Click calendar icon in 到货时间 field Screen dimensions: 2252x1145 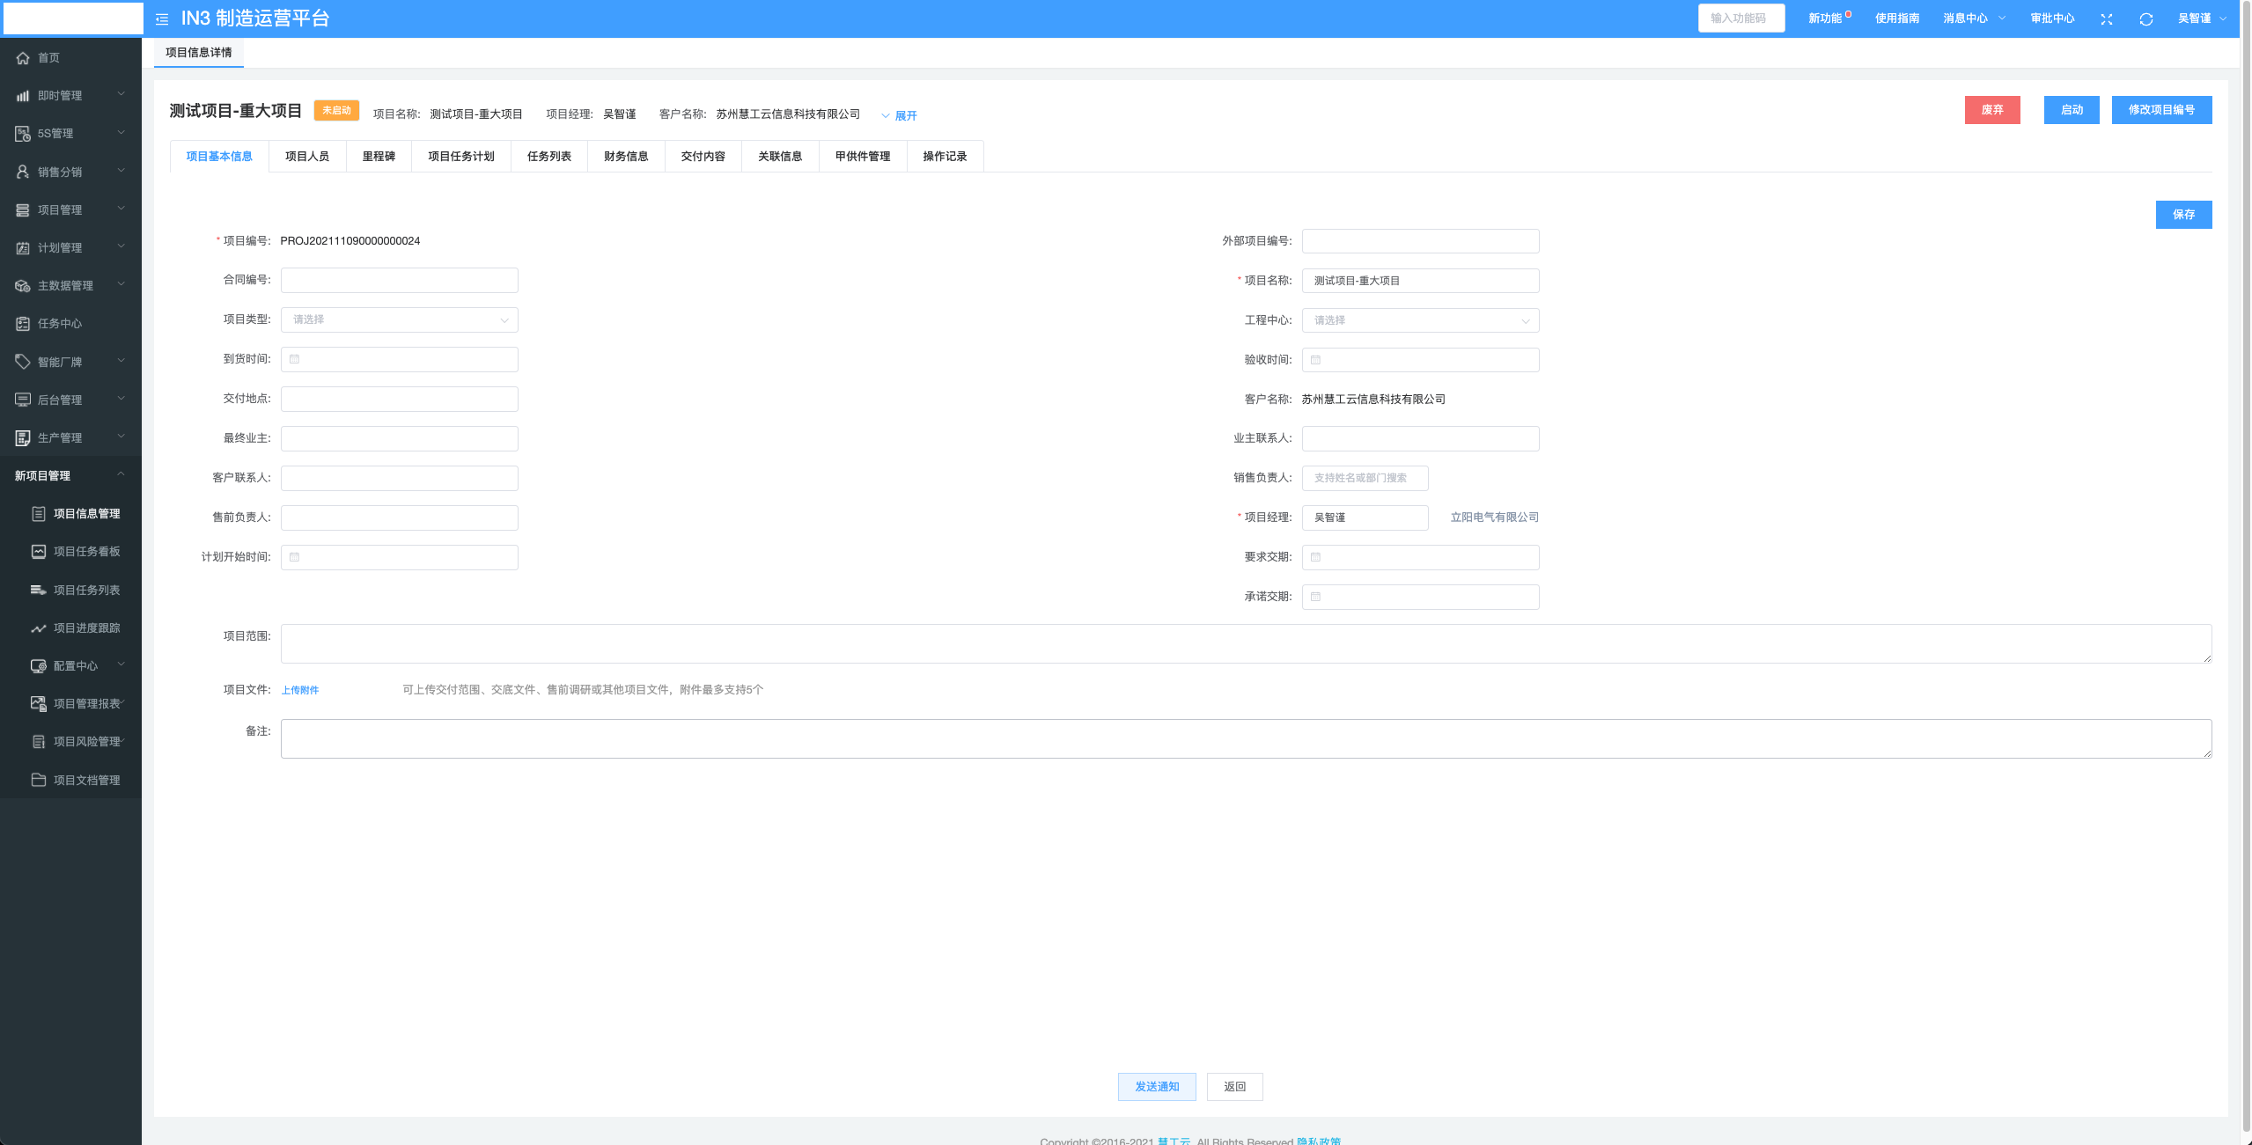click(295, 359)
